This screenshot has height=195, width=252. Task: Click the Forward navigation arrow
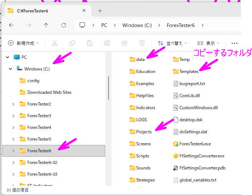click(29, 25)
